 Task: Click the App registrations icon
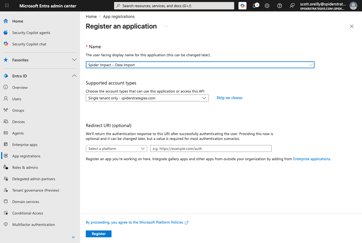point(6,156)
